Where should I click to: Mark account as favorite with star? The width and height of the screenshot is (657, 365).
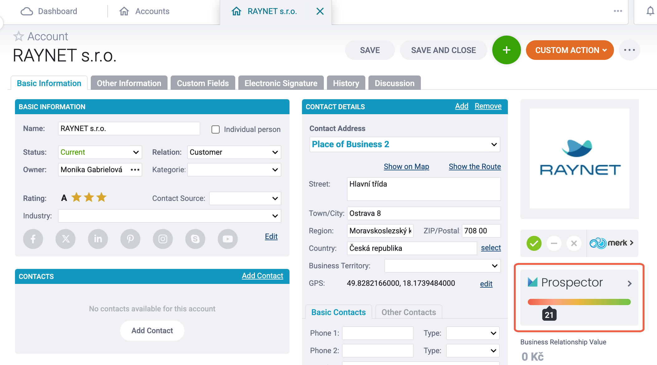18,36
